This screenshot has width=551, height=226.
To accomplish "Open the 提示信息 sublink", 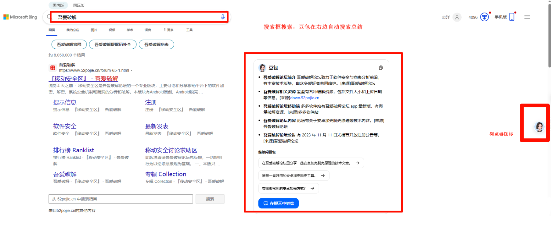I will [65, 102].
